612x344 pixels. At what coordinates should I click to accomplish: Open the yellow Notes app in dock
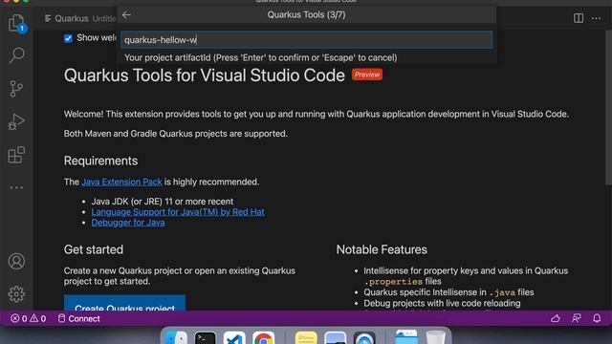(306, 337)
